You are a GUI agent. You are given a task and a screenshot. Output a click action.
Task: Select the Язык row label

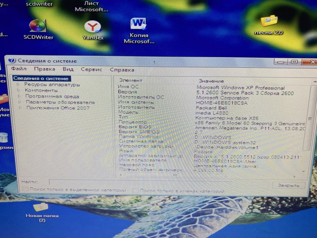click(126, 151)
